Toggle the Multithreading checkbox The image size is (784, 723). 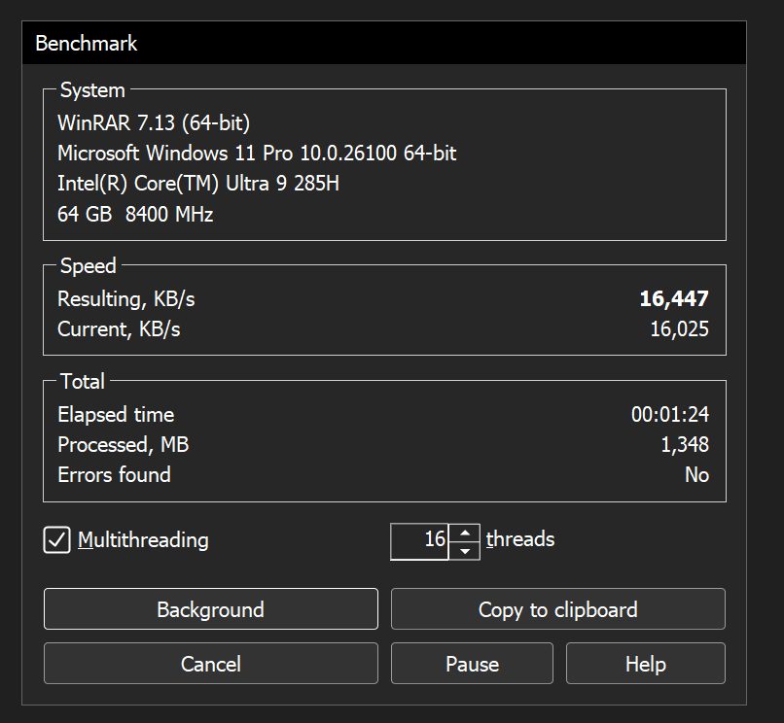(x=56, y=539)
